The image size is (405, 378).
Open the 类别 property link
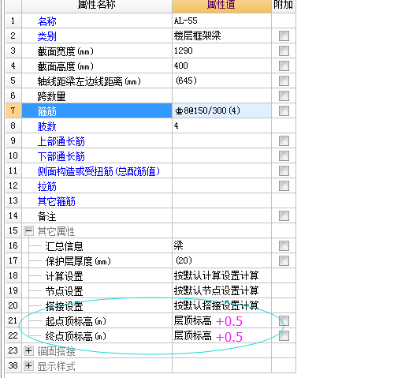(47, 36)
